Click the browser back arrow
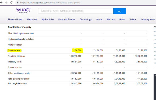Image resolution: width=156 pixels, height=100 pixels. pos(1,2)
